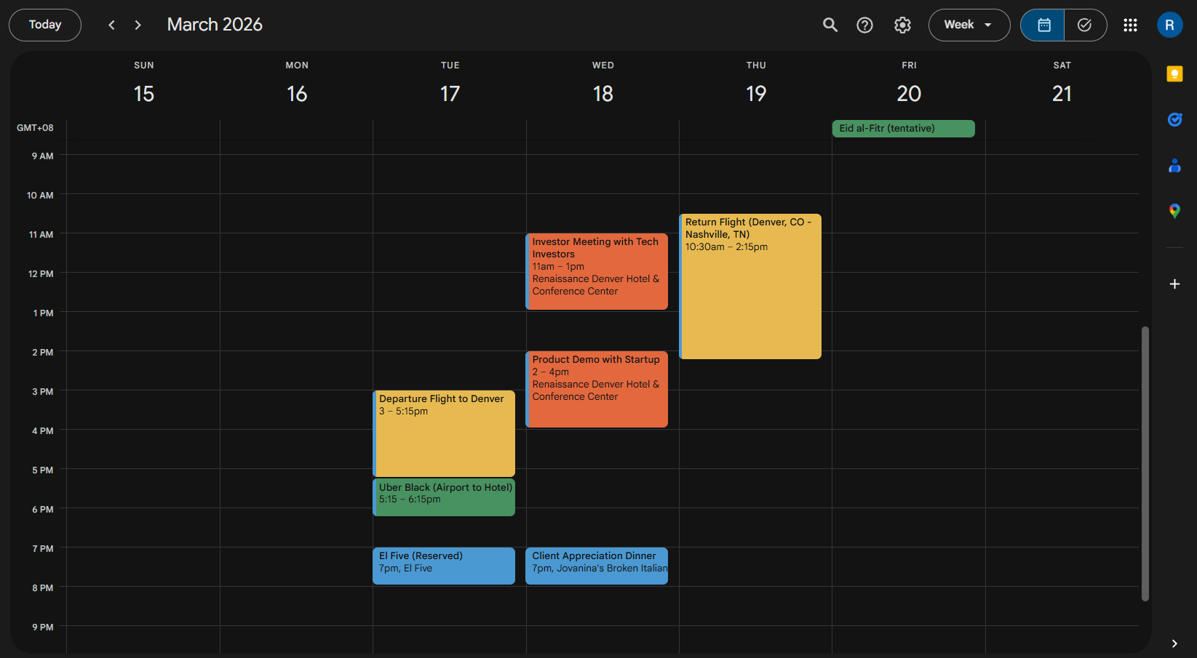Screen dimensions: 1197x658
Task: Open Google Tasks side panel
Action: (x=1174, y=119)
